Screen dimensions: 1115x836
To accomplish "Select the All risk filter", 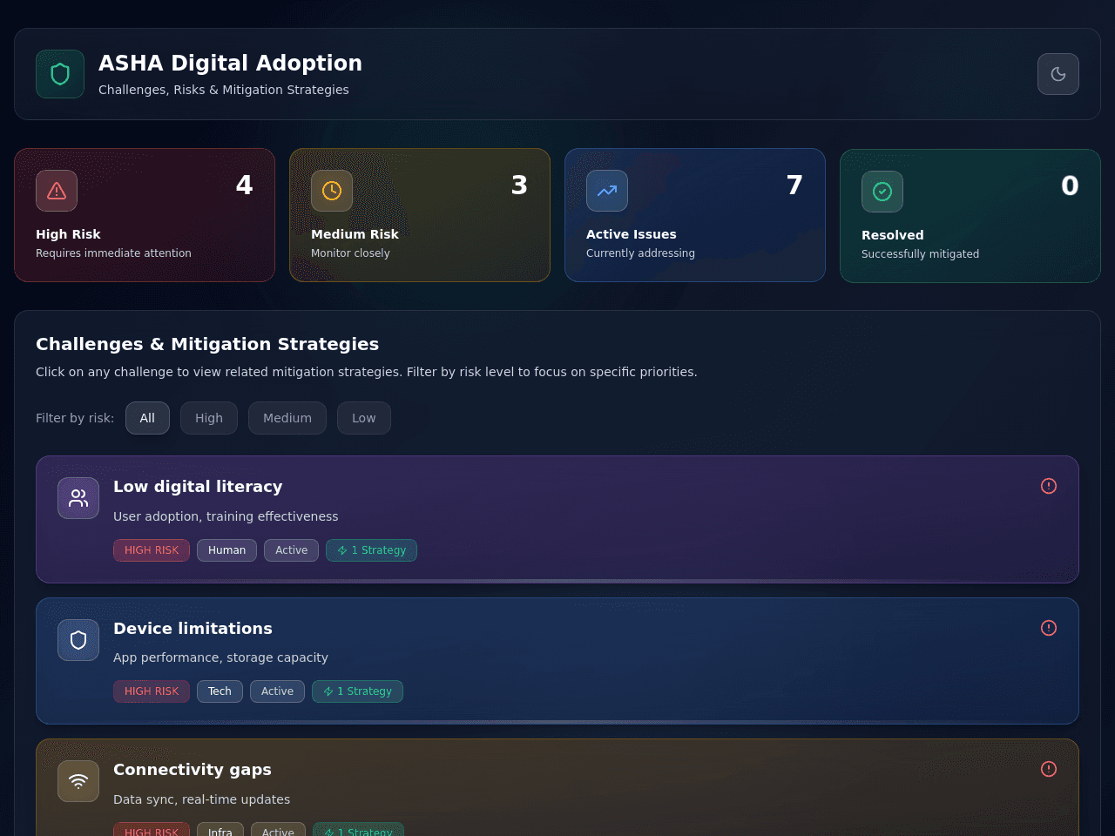I will (147, 418).
